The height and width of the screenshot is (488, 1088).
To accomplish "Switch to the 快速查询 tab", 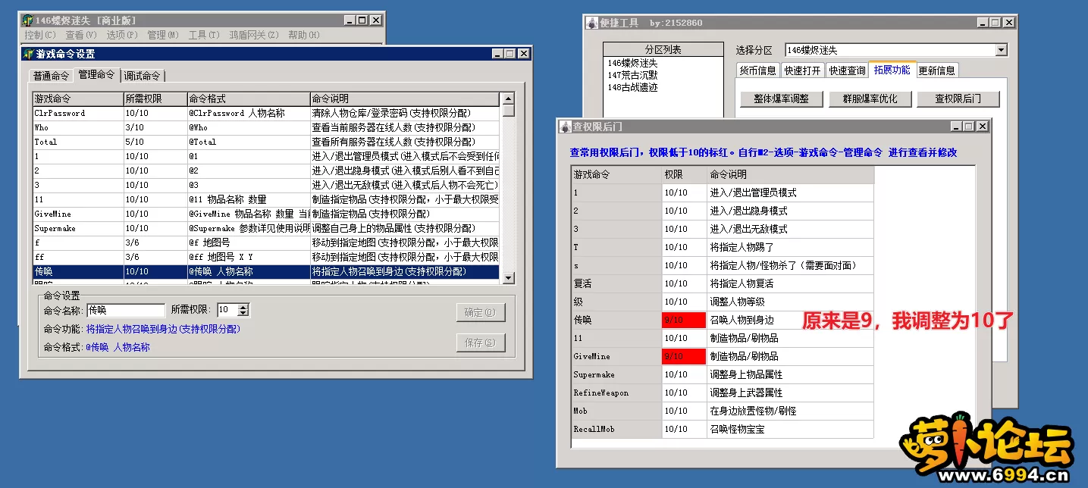I will (847, 70).
